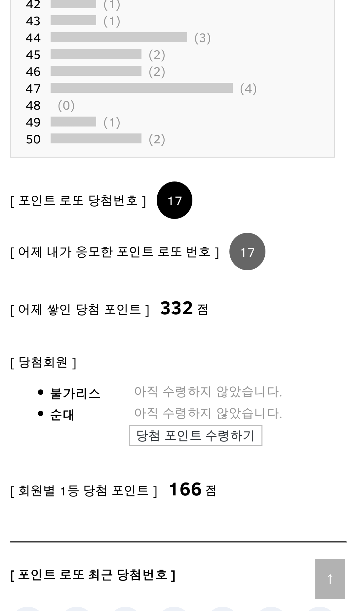This screenshot has height=611, width=357.
Task: Click the bar for number 45
Action: [x=96, y=54]
